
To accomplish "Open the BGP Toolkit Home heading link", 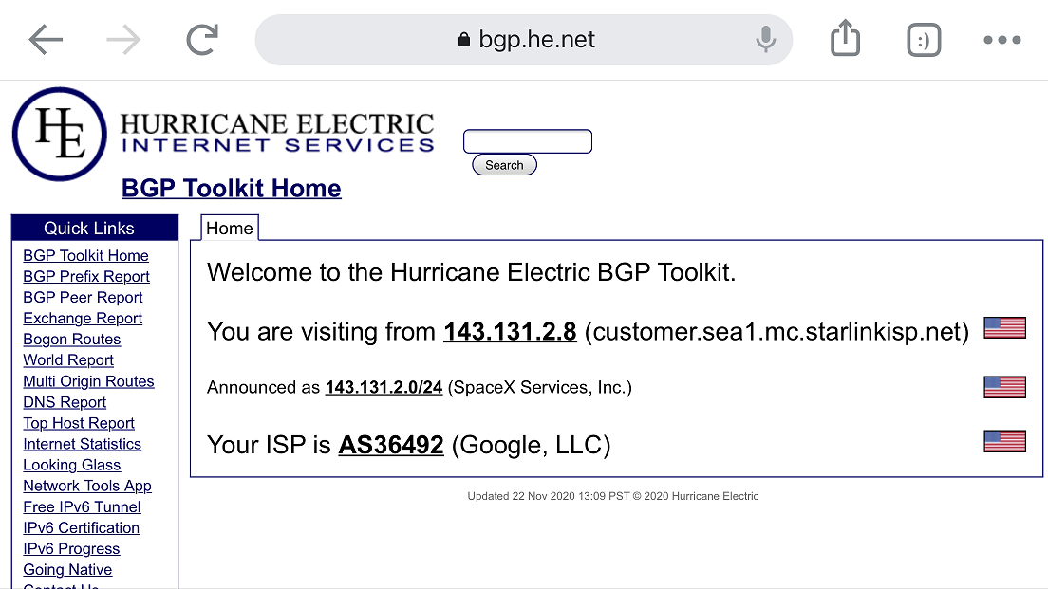I will [x=232, y=189].
